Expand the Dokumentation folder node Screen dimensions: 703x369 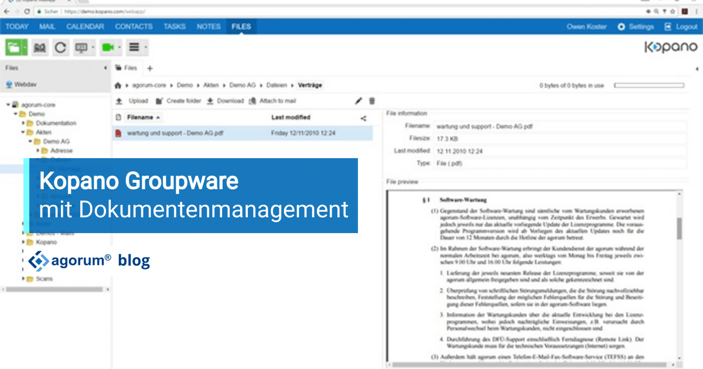tap(23, 123)
